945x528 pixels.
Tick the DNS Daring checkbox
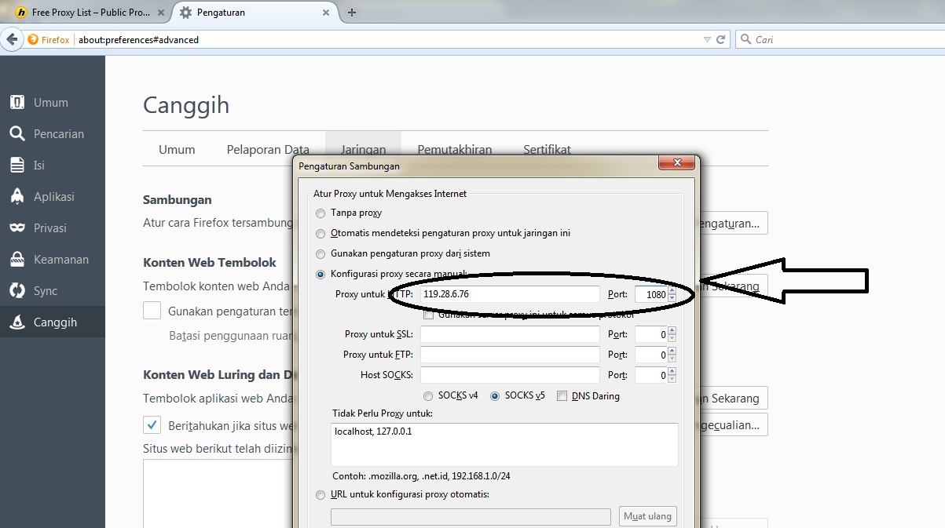(562, 396)
